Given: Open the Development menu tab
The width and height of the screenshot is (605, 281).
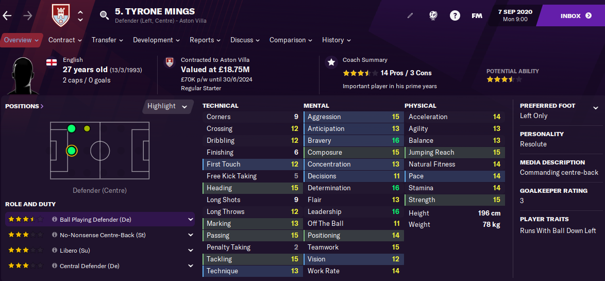Looking at the screenshot, I should [x=156, y=40].
